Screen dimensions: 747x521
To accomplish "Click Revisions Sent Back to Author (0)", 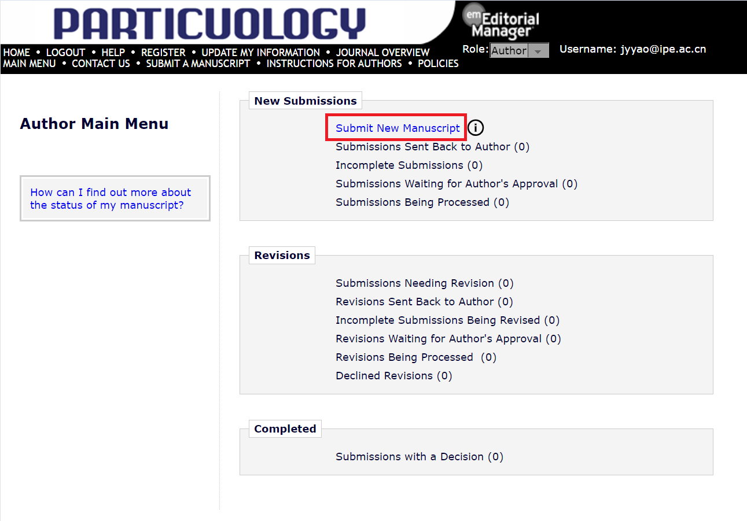I will [x=424, y=302].
